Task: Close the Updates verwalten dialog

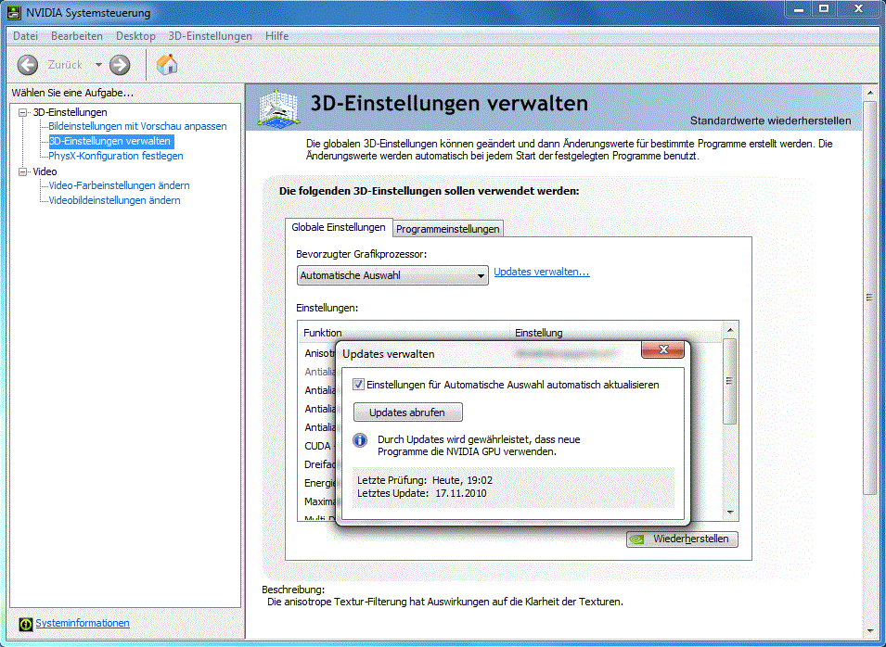Action: pos(662,349)
